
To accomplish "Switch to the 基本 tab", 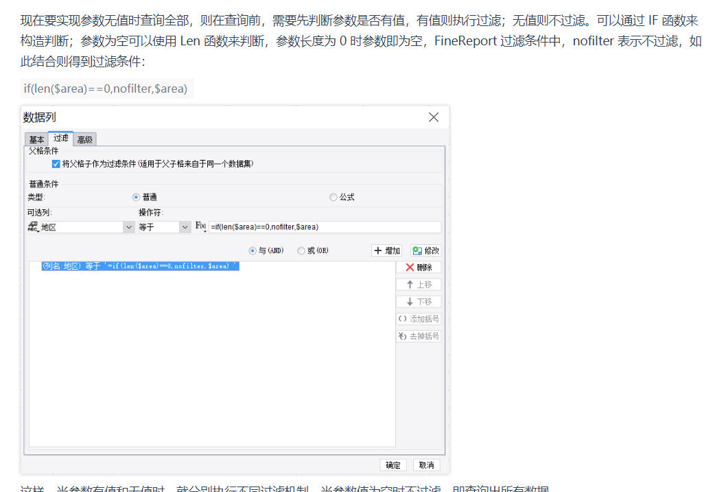I will [x=36, y=139].
